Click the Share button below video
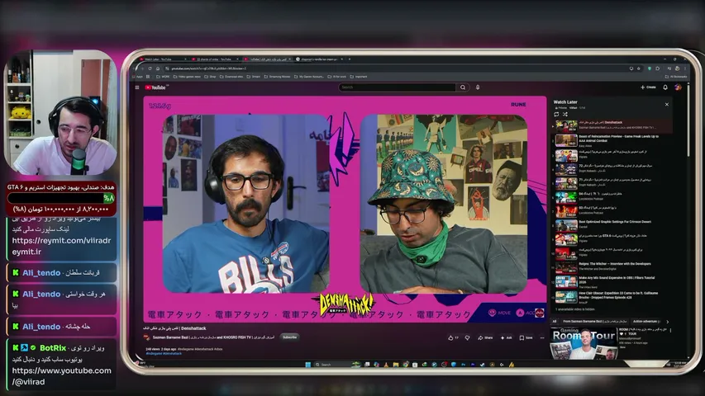This screenshot has height=396, width=705. [485, 337]
